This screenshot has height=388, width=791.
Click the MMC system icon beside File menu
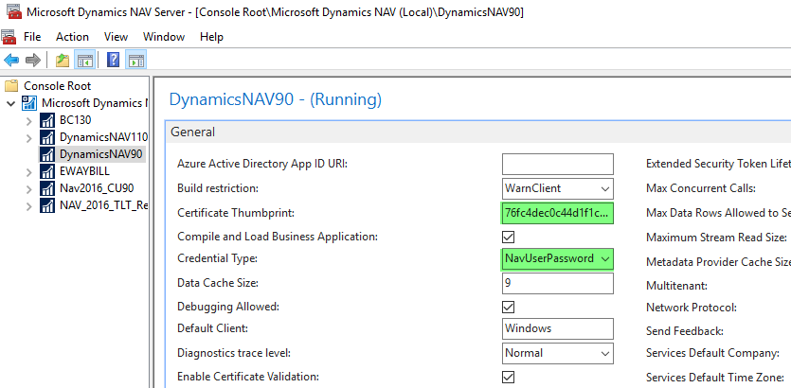pyautogui.click(x=9, y=37)
